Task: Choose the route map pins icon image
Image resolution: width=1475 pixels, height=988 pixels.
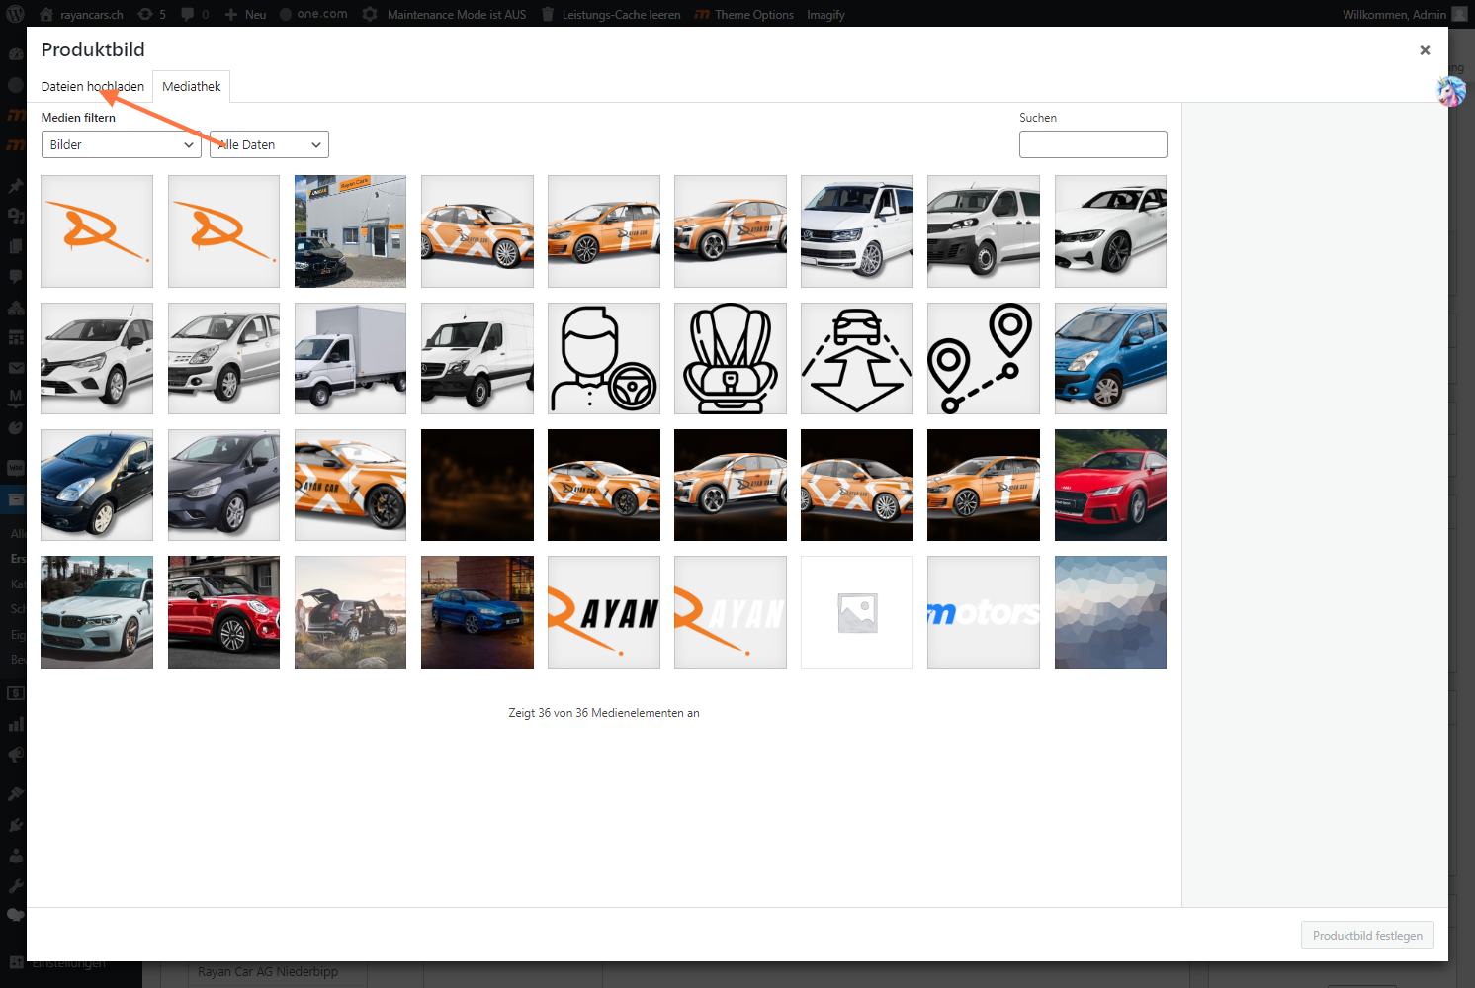Action: [984, 358]
